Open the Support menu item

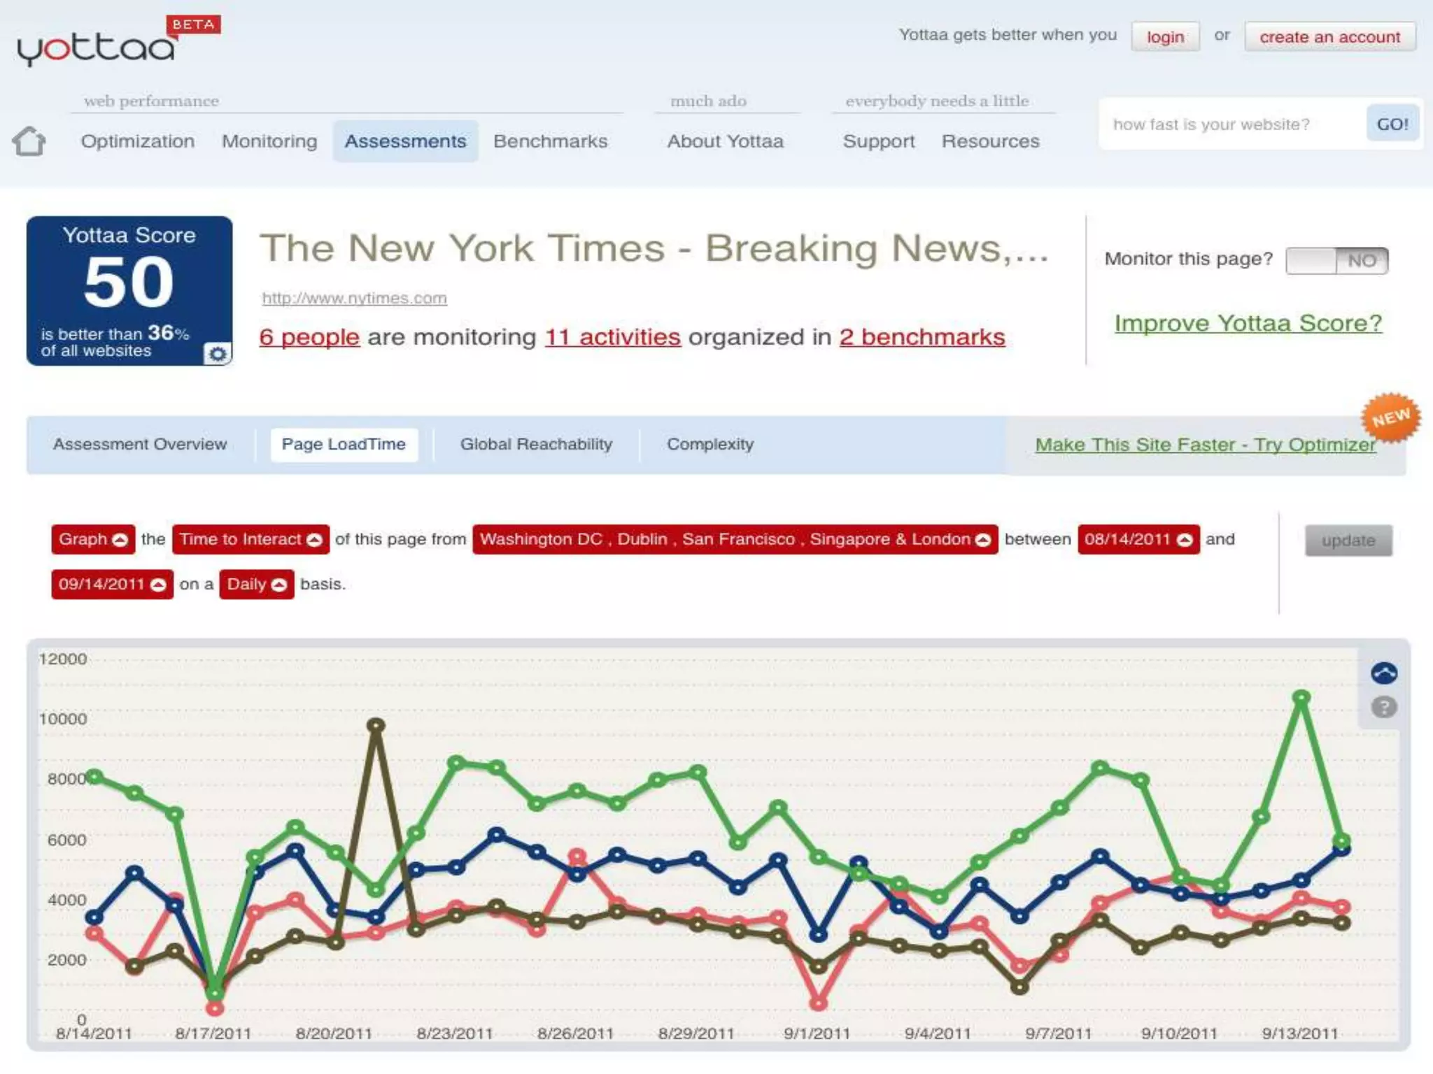click(x=879, y=141)
